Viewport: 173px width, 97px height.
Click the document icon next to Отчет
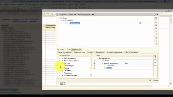tap(61, 18)
